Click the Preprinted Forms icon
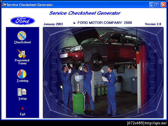The height and width of the screenshot is (126, 168). (22, 54)
